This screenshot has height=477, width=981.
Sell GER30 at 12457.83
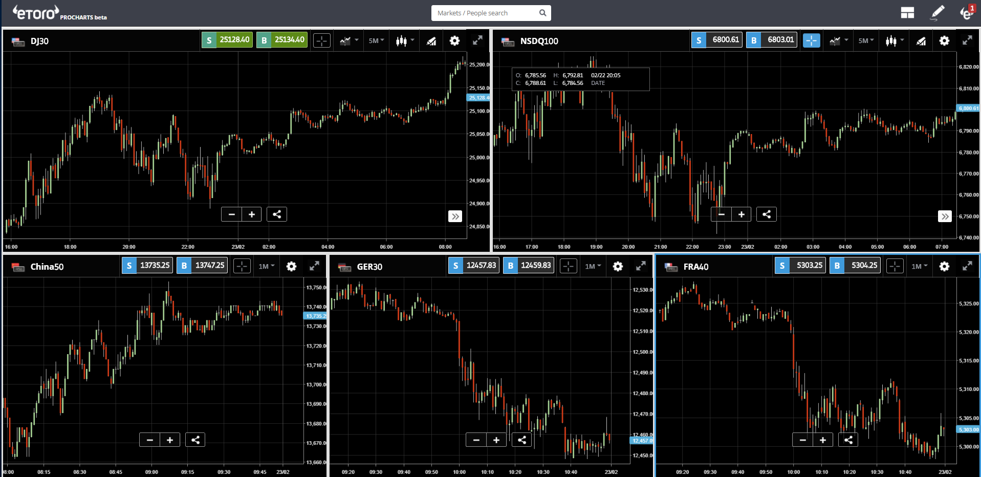pyautogui.click(x=474, y=266)
